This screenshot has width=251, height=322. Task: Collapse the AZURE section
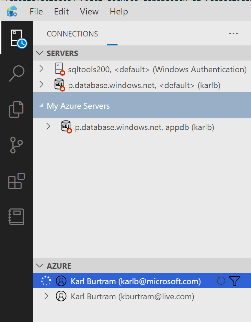[x=39, y=266]
